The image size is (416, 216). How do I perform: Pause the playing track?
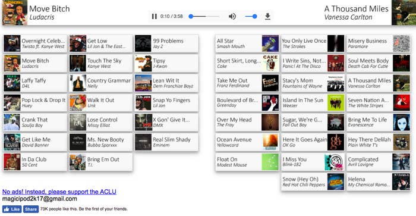pyautogui.click(x=154, y=17)
